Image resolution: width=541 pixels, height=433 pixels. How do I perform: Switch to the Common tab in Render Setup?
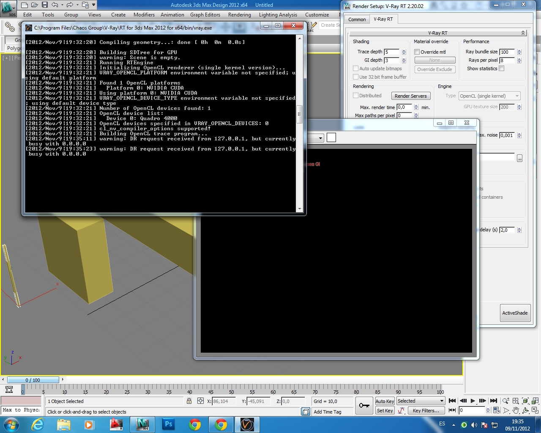357,19
